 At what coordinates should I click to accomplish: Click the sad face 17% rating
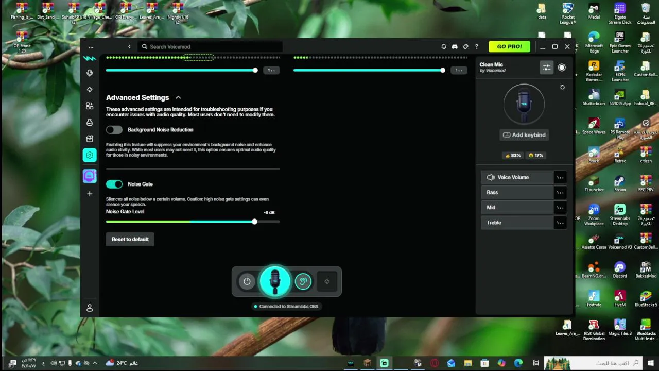(536, 155)
